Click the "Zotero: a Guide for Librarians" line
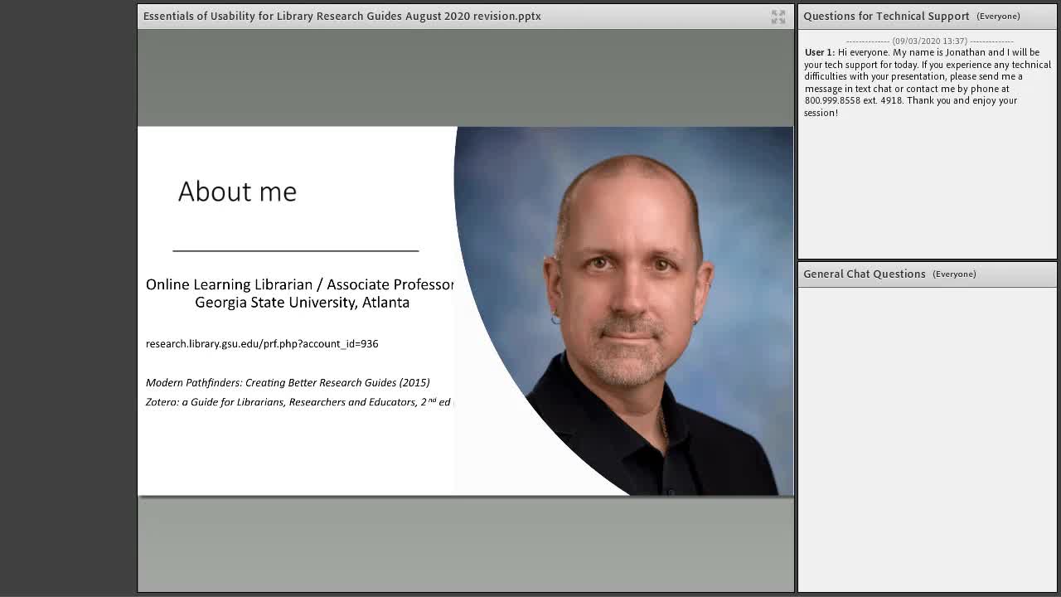Screen dimensions: 1061x597 (298, 402)
